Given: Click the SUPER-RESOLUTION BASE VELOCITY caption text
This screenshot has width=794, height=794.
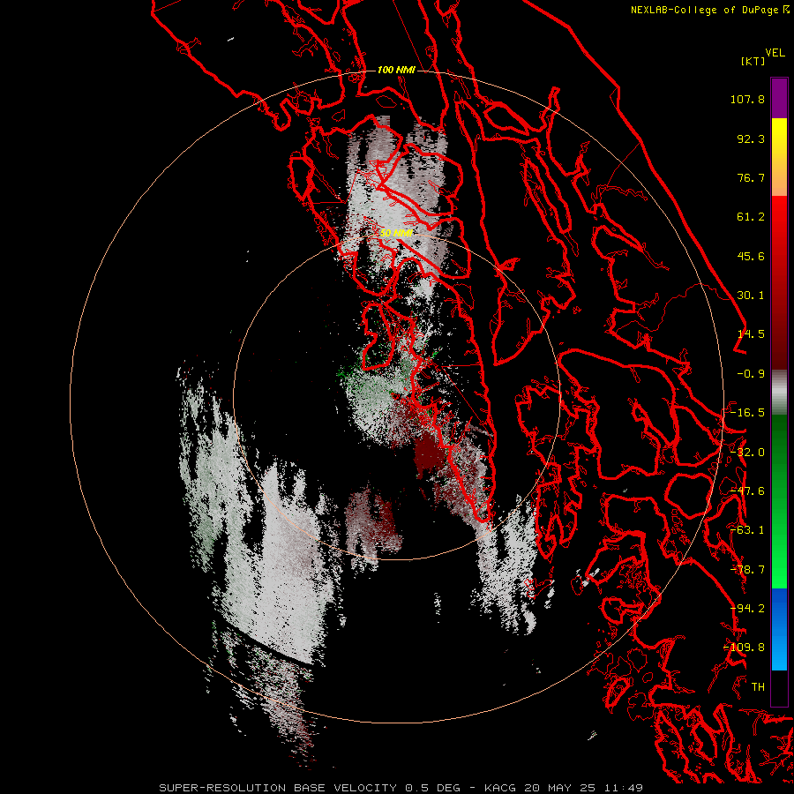Looking at the screenshot, I should pyautogui.click(x=278, y=788).
